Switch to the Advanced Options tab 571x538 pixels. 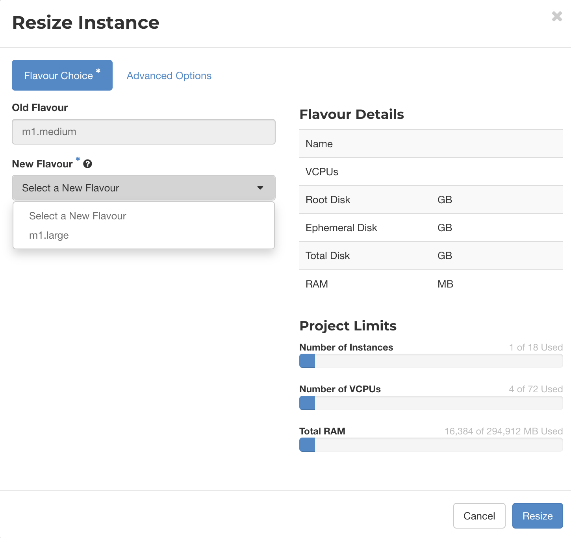pyautogui.click(x=169, y=76)
